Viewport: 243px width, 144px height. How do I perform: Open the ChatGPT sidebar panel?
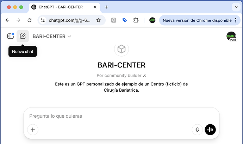[x=10, y=36]
